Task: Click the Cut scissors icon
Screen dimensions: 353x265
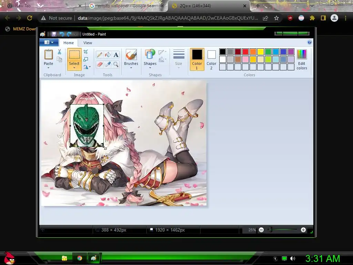Action: [x=59, y=52]
